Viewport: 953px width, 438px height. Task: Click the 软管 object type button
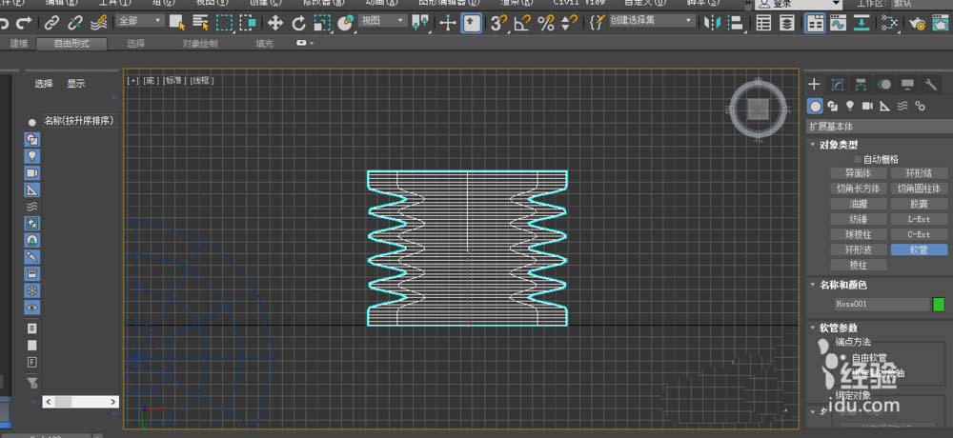[918, 249]
